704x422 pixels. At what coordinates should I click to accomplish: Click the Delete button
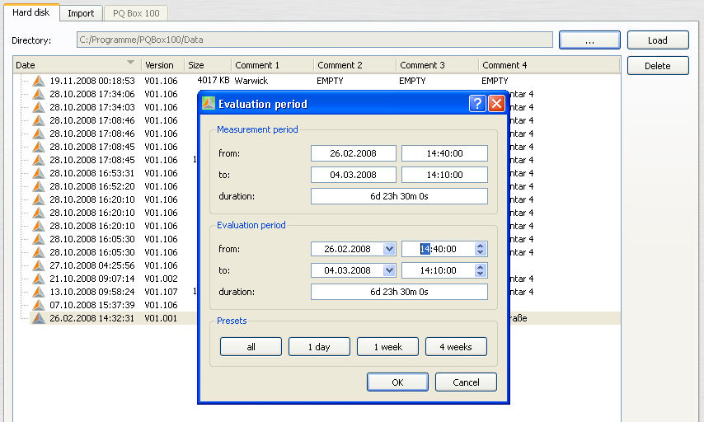658,66
